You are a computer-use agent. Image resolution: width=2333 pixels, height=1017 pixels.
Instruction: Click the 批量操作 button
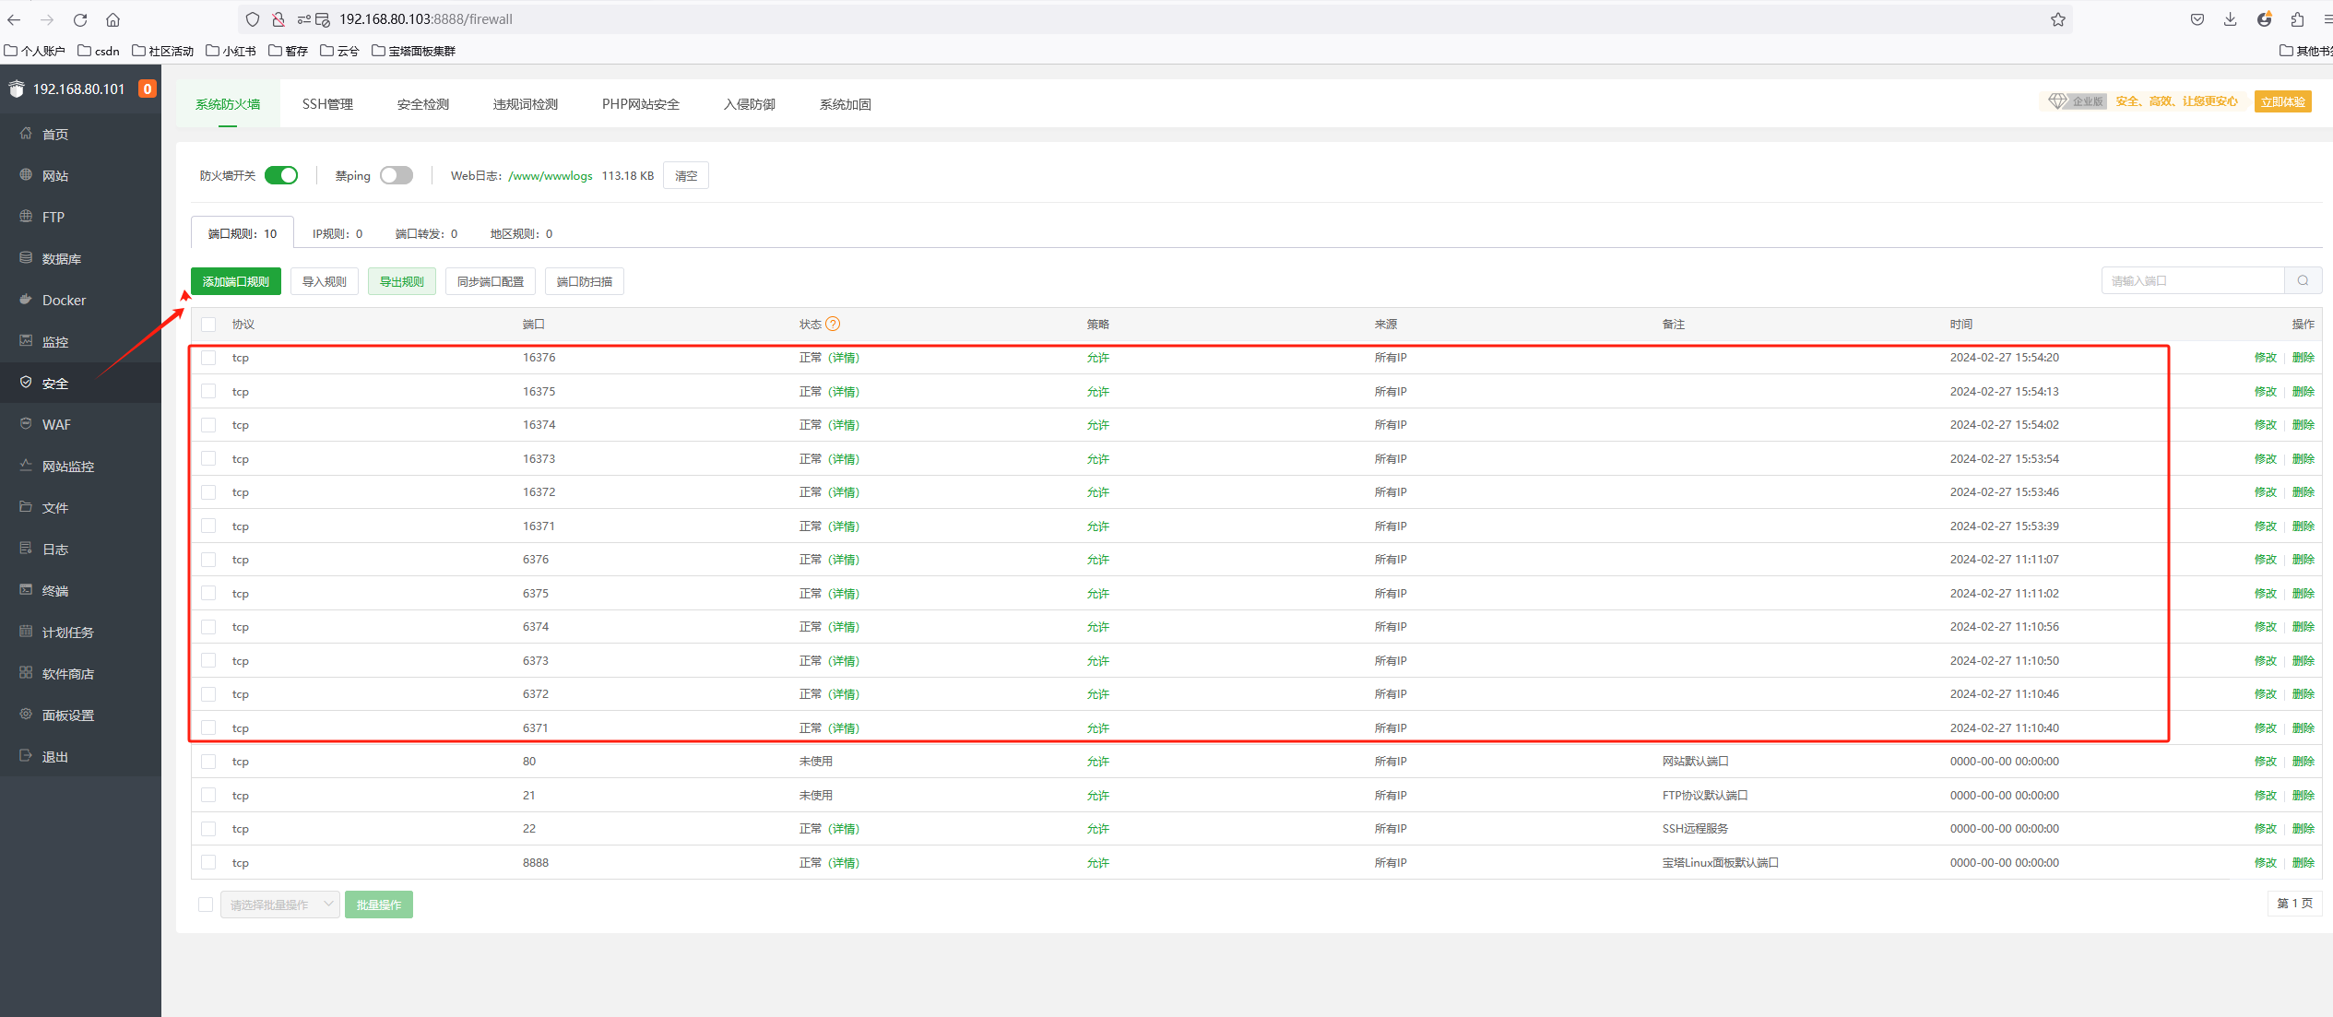click(x=379, y=905)
